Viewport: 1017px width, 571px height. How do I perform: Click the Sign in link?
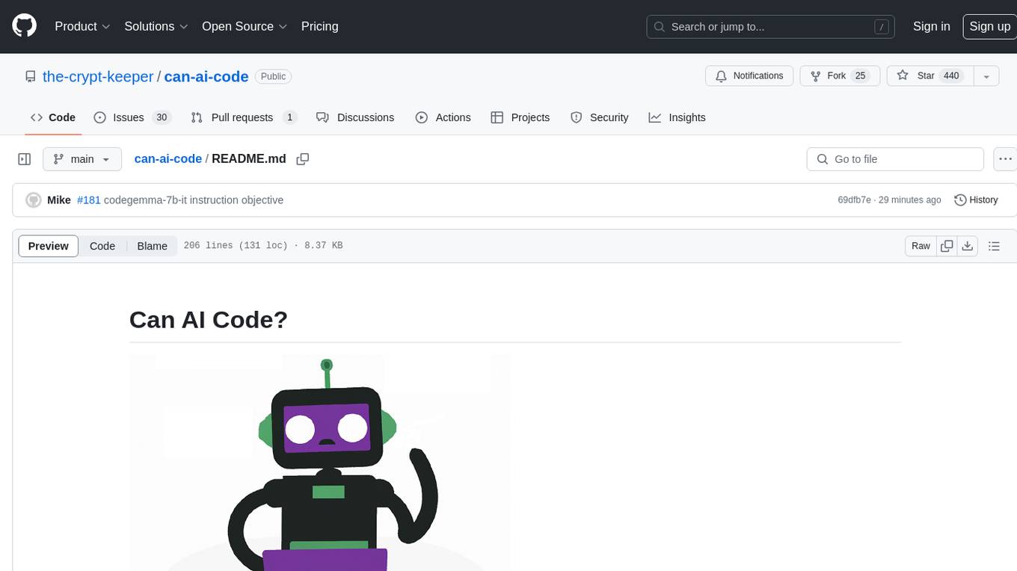tap(931, 26)
